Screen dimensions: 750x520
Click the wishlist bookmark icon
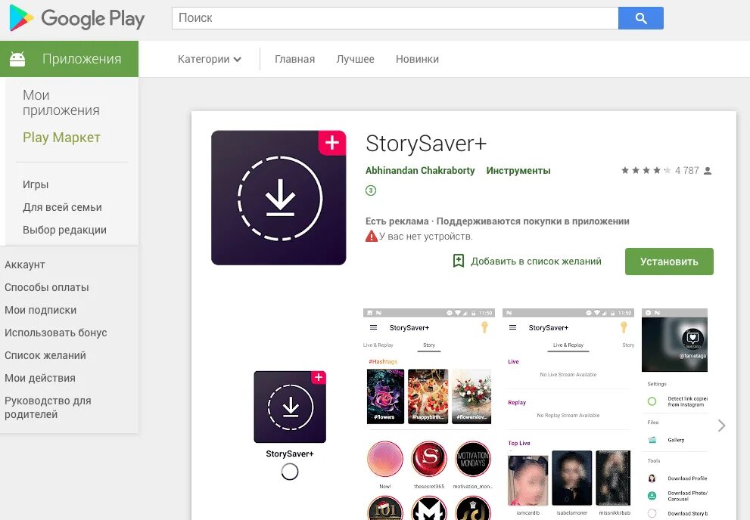(458, 261)
